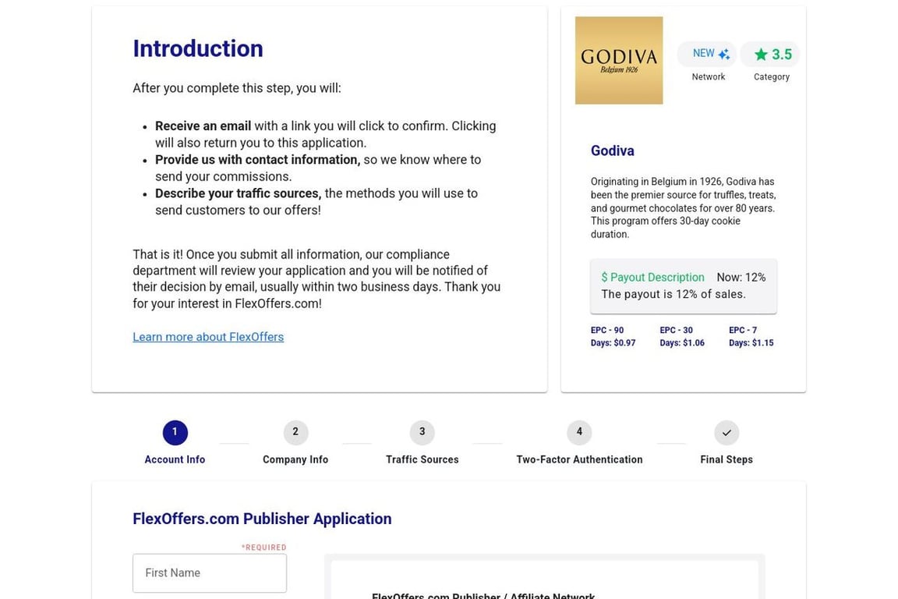Click the NEW sparkle icon badge
898x599 pixels.
point(708,54)
